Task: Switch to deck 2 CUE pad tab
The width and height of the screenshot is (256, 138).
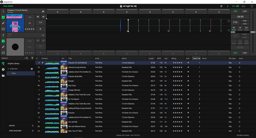Action: pyautogui.click(x=235, y=53)
